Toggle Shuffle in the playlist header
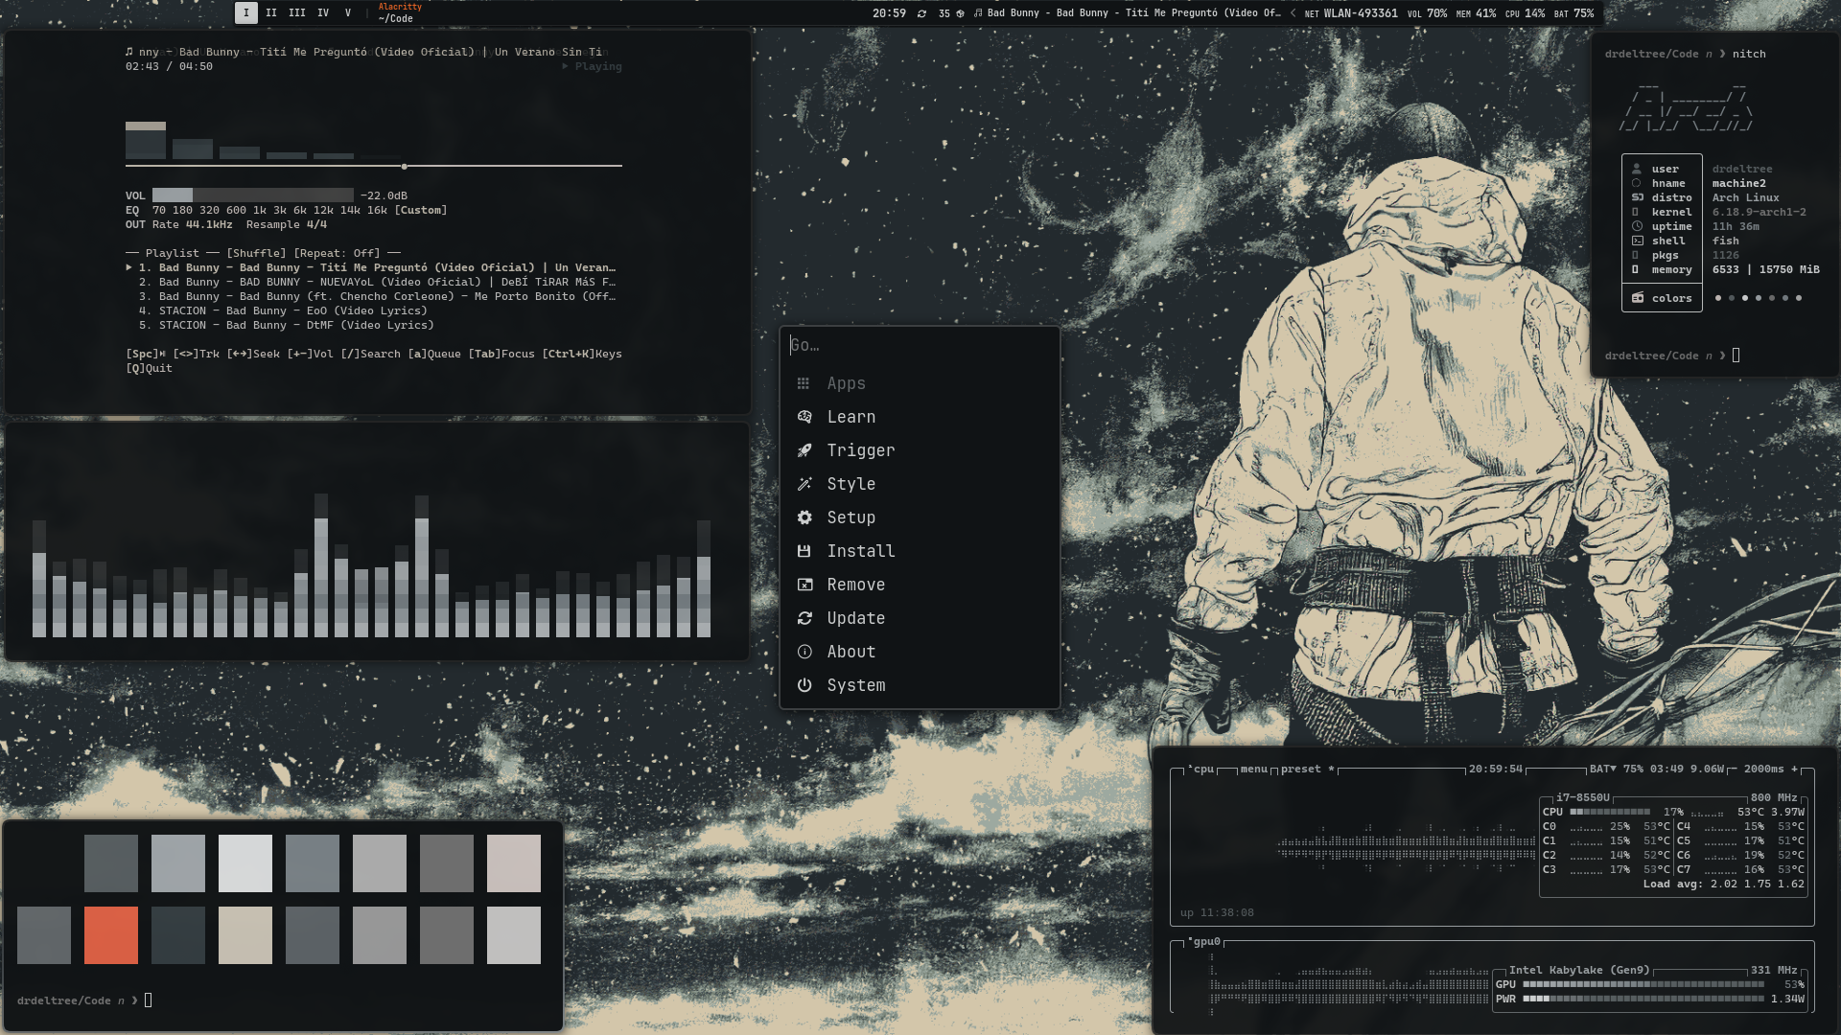The height and width of the screenshot is (1035, 1841). (x=256, y=253)
